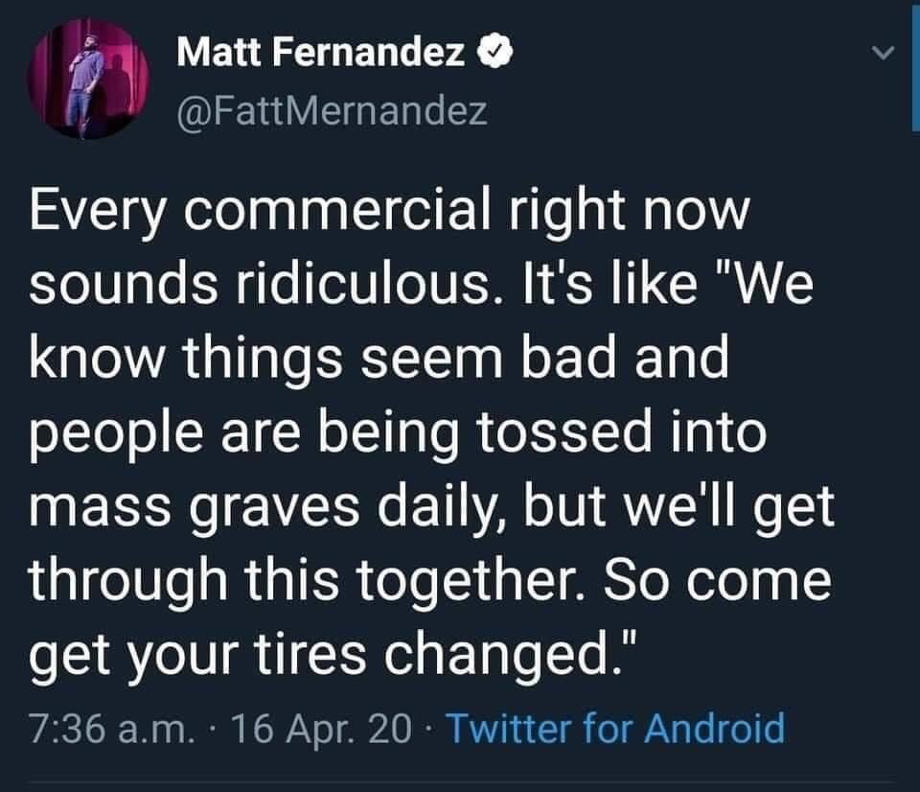
Task: Click the 7:36 a.m. timestamp
Action: point(111,729)
